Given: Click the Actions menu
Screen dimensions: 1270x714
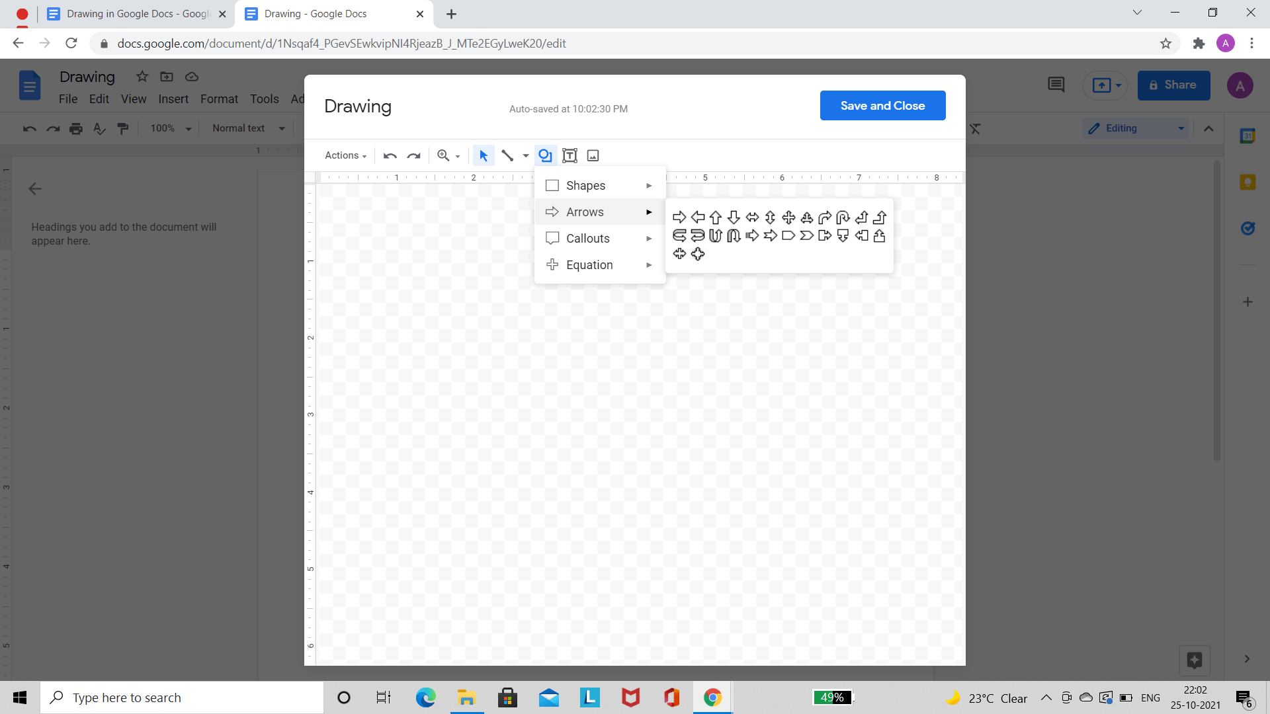Looking at the screenshot, I should point(345,155).
